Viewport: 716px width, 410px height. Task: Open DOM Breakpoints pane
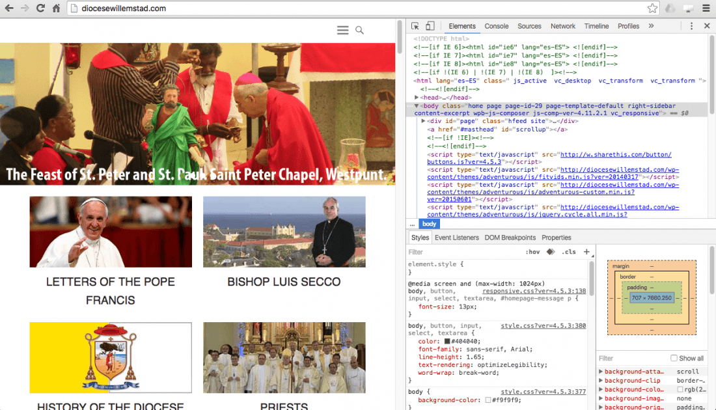pyautogui.click(x=510, y=238)
